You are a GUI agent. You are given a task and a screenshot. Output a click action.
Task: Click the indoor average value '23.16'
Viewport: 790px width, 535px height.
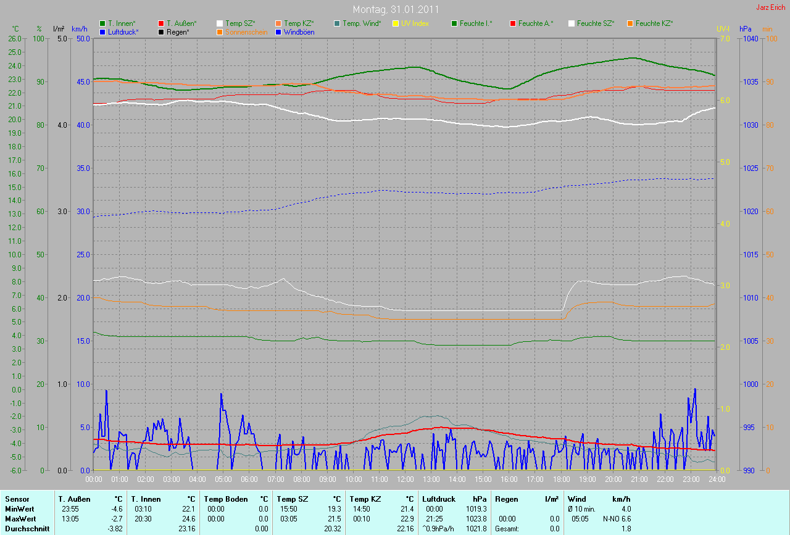(188, 529)
